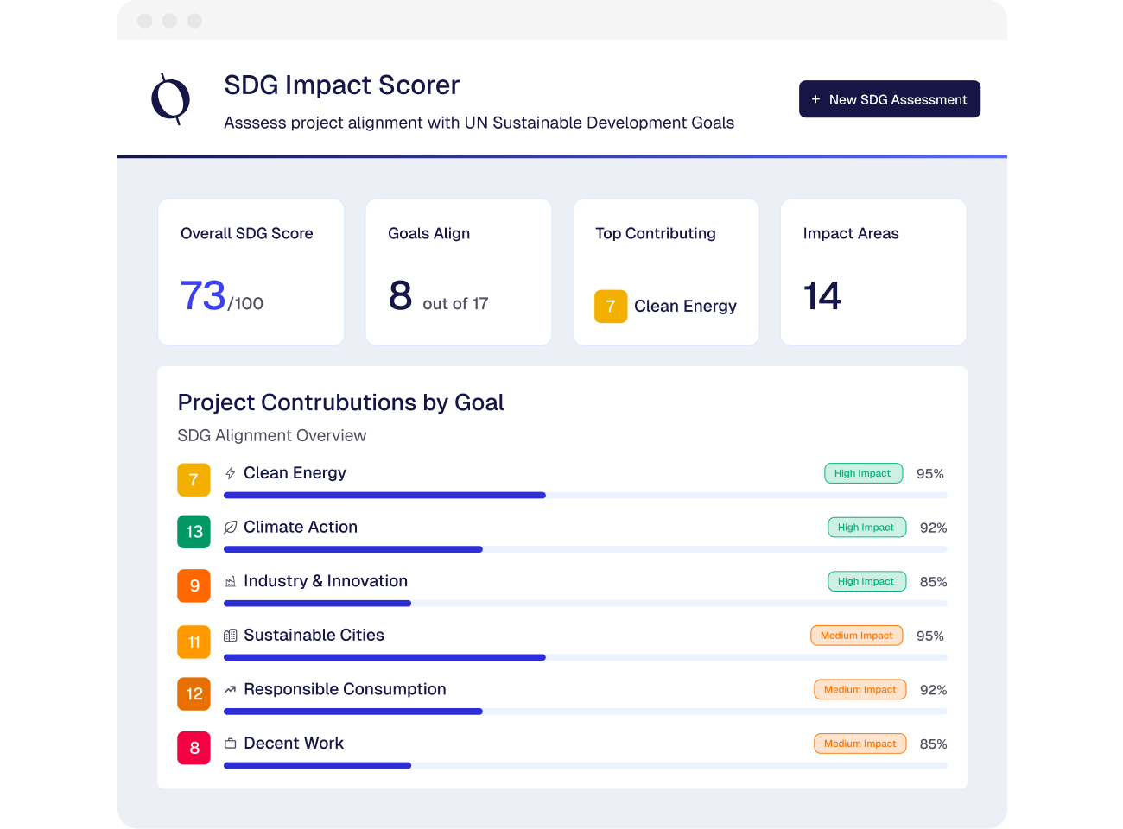The width and height of the screenshot is (1123, 829).
Task: Click the Clean Energy progress bar
Action: (x=585, y=496)
